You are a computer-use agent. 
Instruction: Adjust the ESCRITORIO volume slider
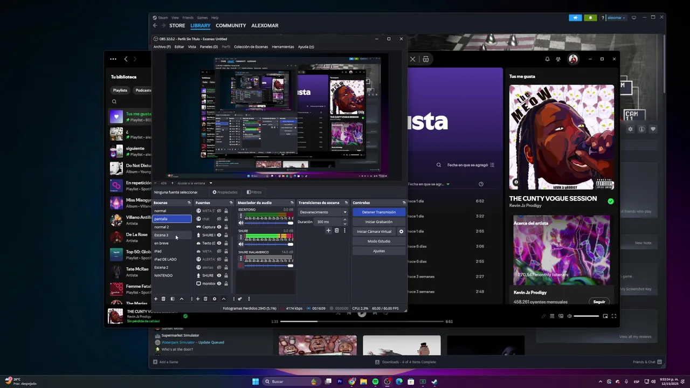click(270, 223)
